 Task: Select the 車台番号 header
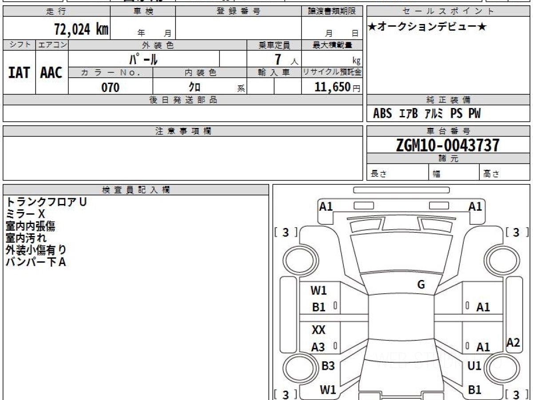(448, 131)
